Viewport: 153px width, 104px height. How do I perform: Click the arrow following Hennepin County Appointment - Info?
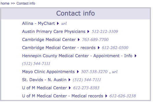tap(135, 56)
